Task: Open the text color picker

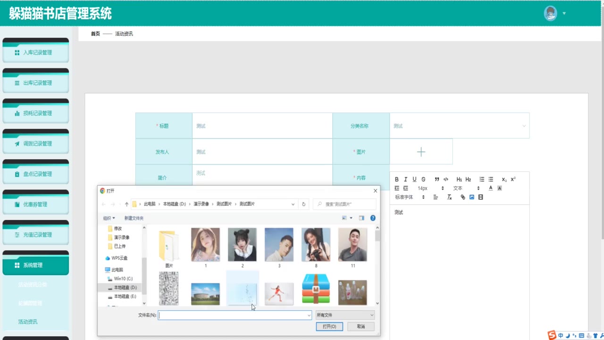Action: 491,188
